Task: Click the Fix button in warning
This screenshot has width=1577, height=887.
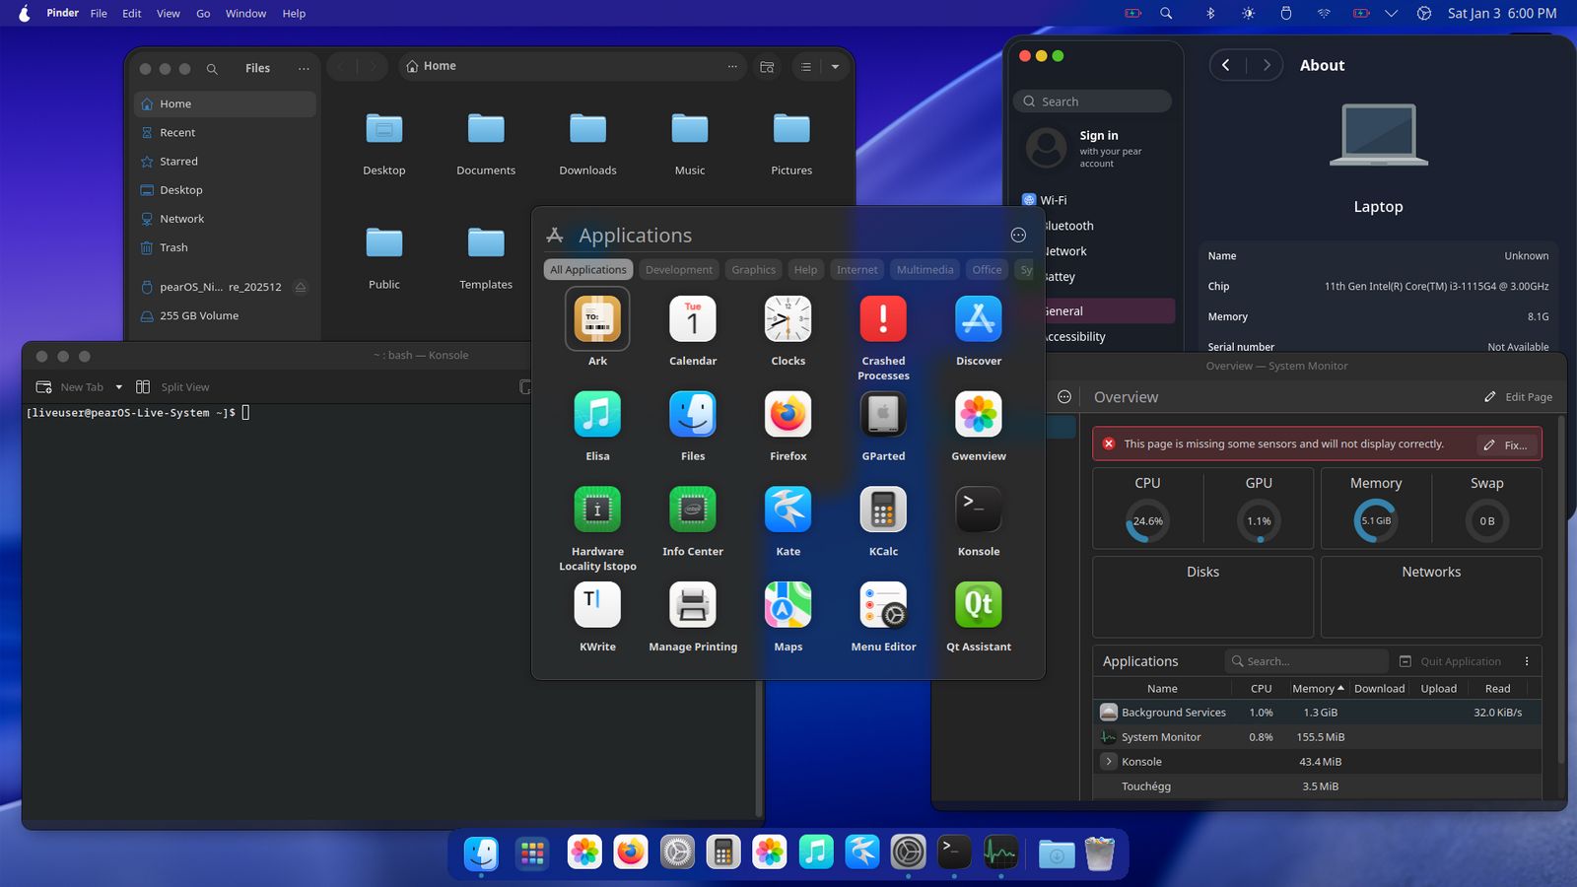Action: [x=1507, y=445]
